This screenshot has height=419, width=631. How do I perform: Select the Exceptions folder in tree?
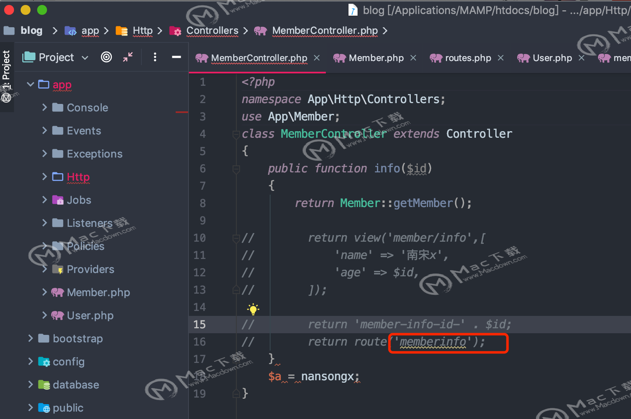tap(94, 154)
